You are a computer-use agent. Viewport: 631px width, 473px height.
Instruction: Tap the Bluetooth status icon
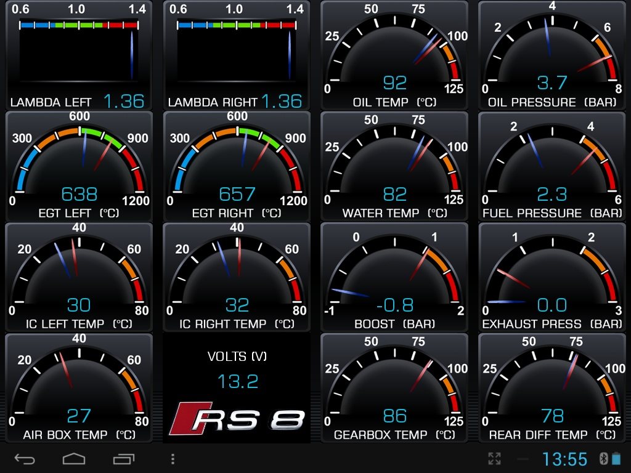coord(604,458)
